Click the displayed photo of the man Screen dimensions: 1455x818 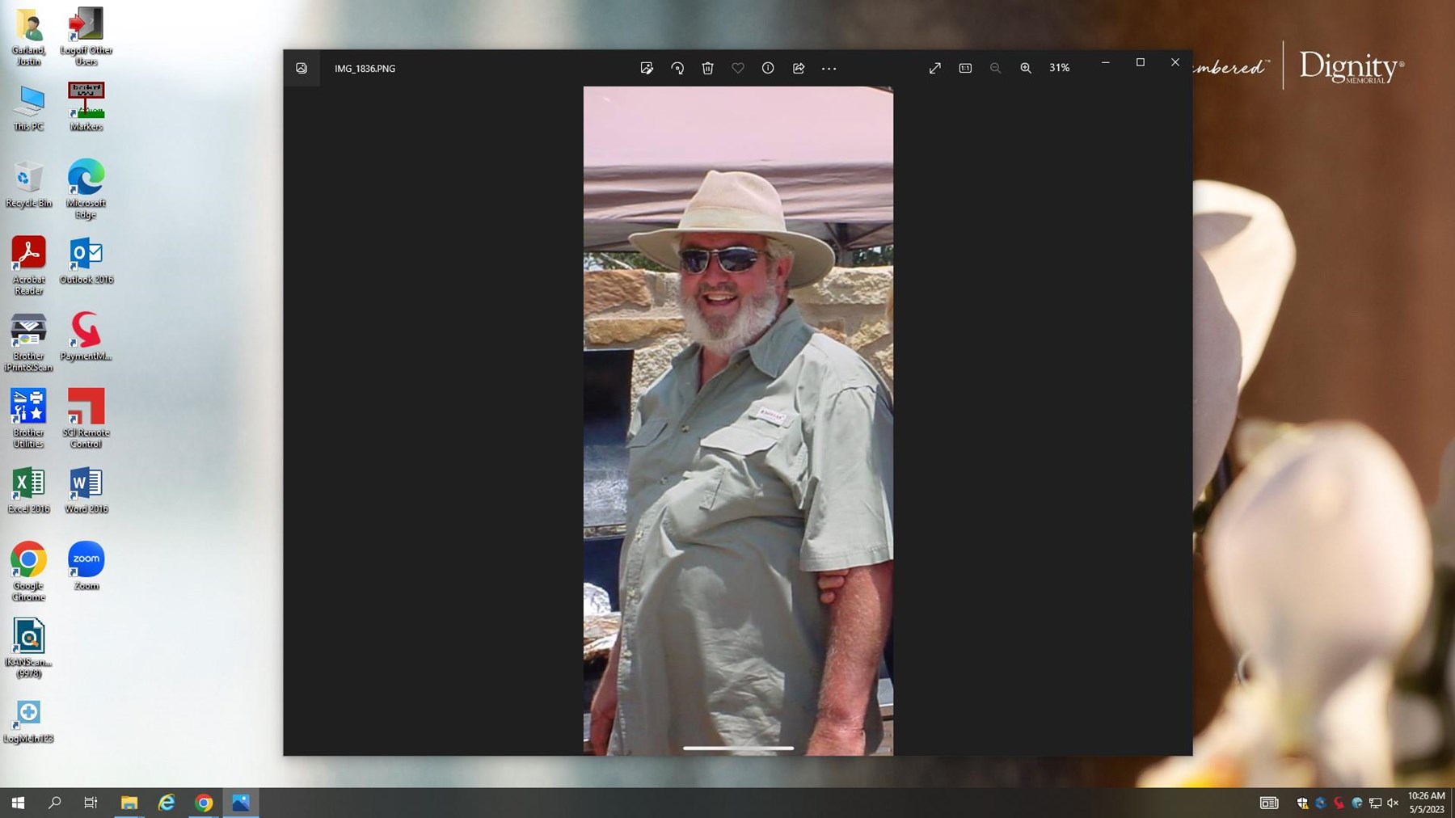[x=738, y=420]
